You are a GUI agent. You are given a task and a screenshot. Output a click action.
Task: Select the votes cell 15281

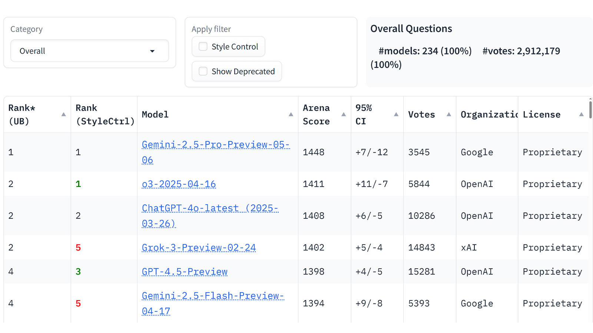tap(421, 272)
